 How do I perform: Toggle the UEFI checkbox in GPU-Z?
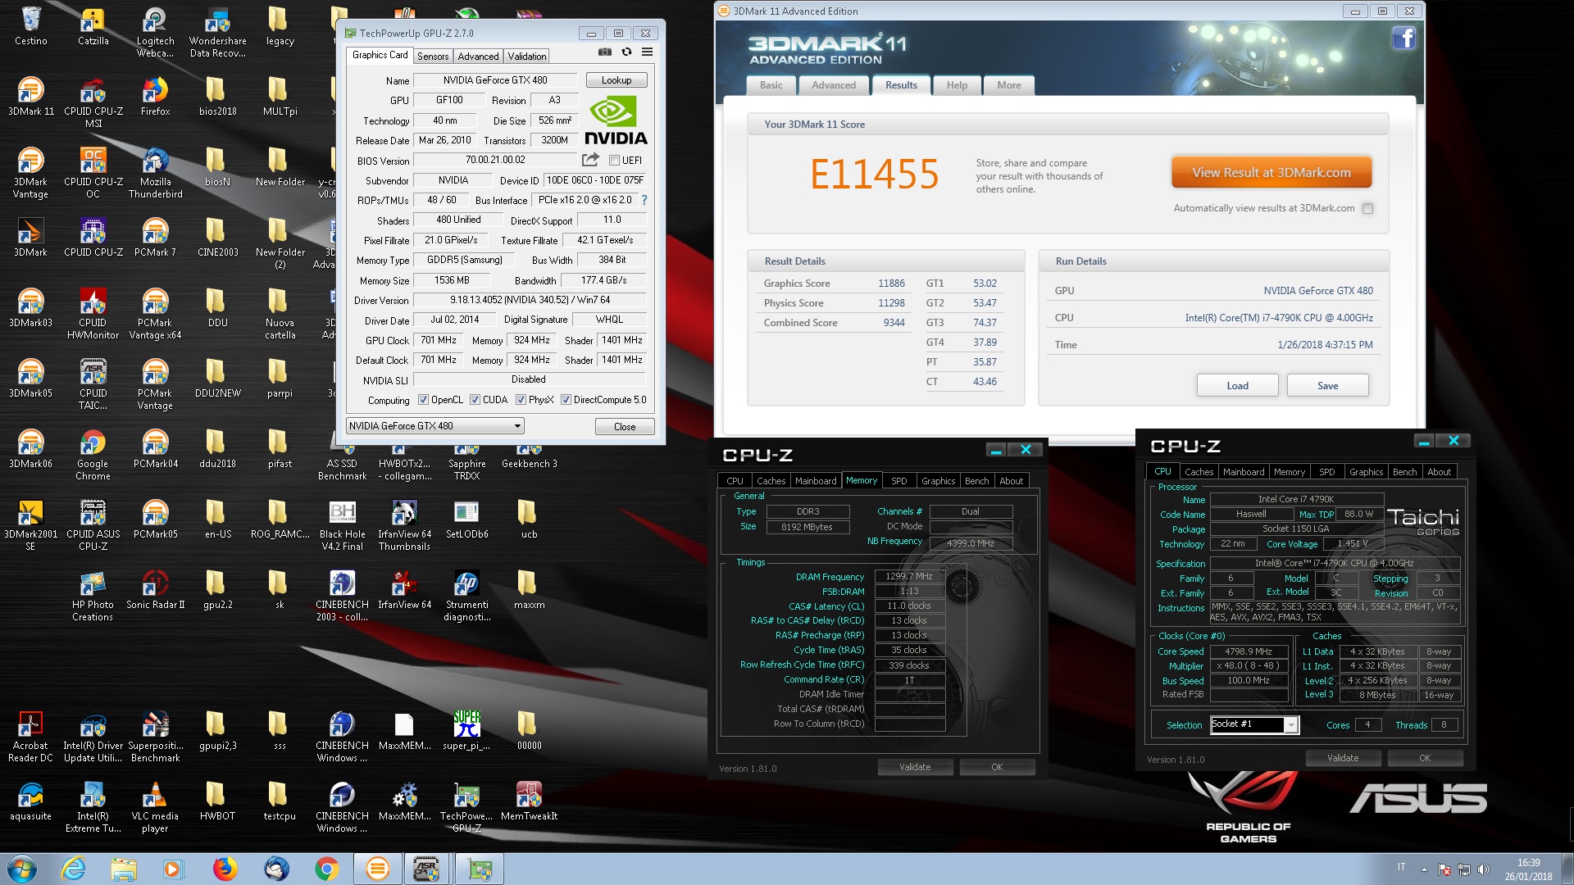(614, 161)
